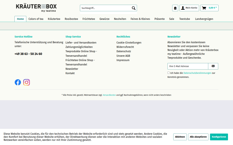Open Mein Konto account button
This screenshot has height=145, width=233.
[189, 8]
